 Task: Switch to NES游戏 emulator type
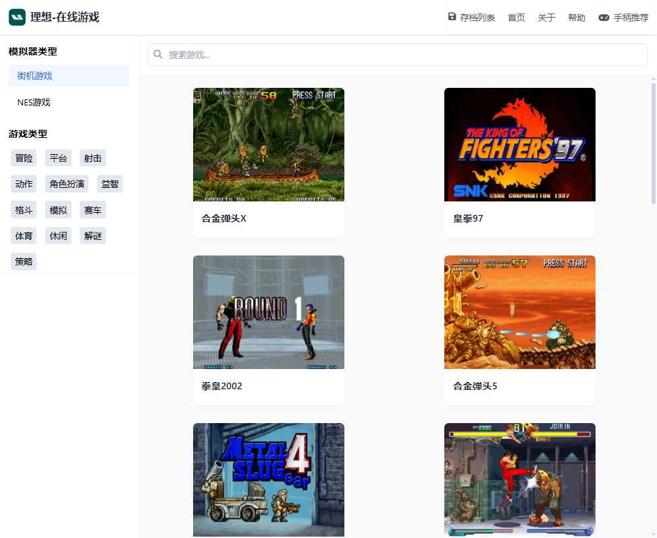(34, 102)
